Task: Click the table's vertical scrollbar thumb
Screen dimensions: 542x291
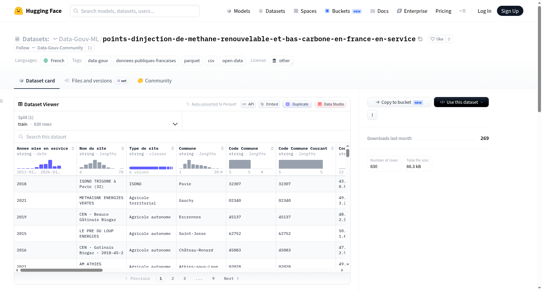Action: pos(348,153)
